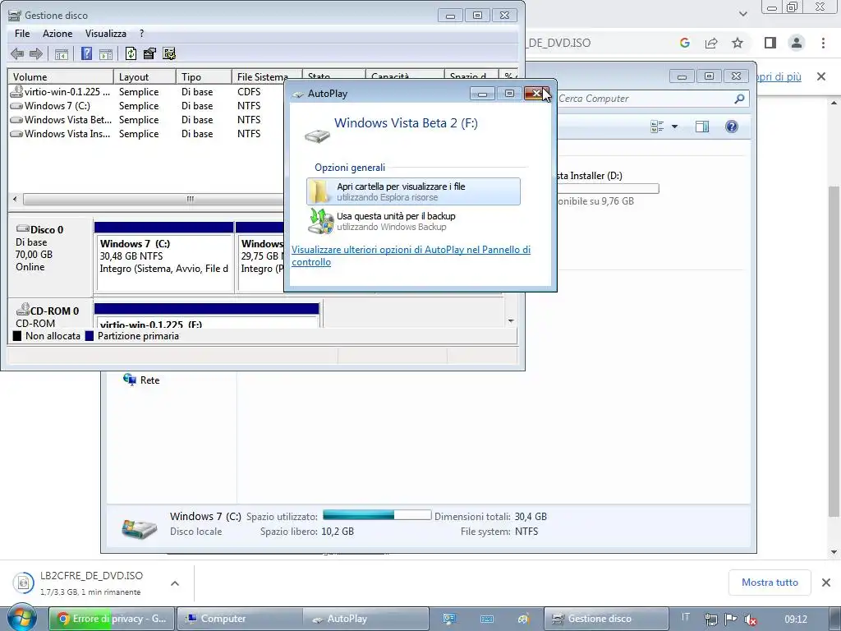Open the Properties icon in Gestione disco toolbar
Viewport: 841px width, 631px height.
(149, 53)
